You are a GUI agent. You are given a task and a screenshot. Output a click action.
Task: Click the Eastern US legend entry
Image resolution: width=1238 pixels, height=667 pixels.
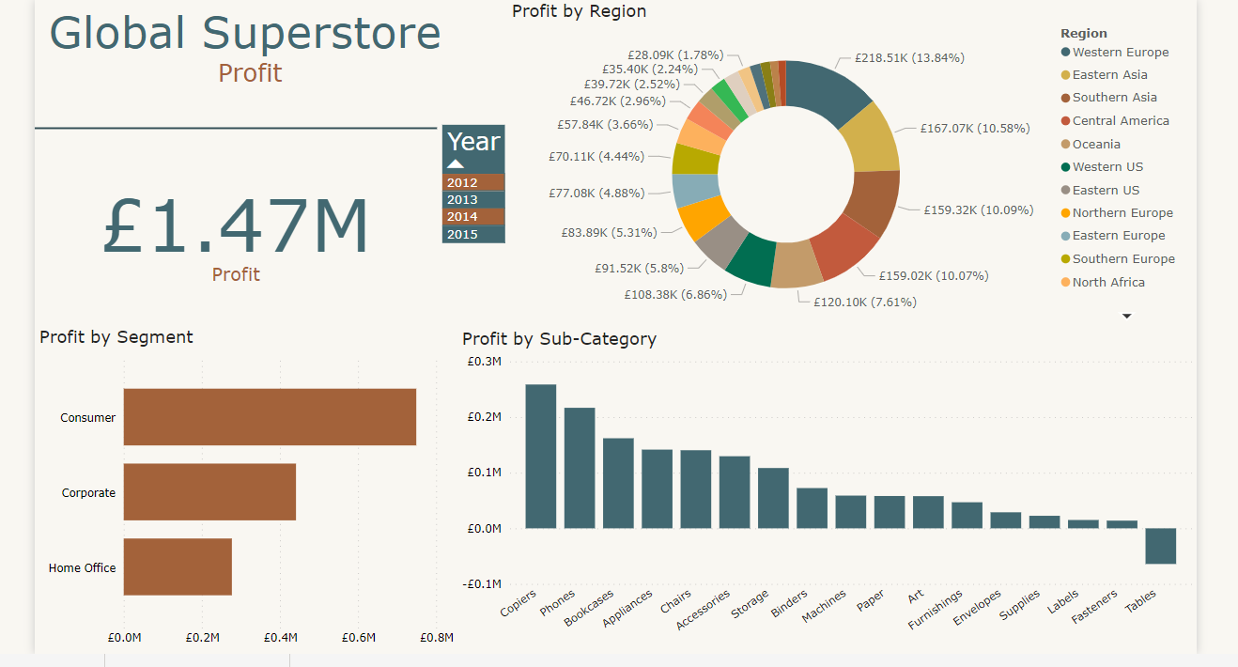coord(1100,191)
